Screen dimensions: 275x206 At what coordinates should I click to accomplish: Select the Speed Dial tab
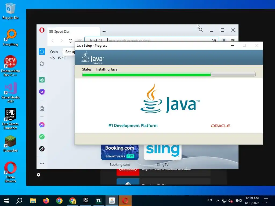[74, 32]
